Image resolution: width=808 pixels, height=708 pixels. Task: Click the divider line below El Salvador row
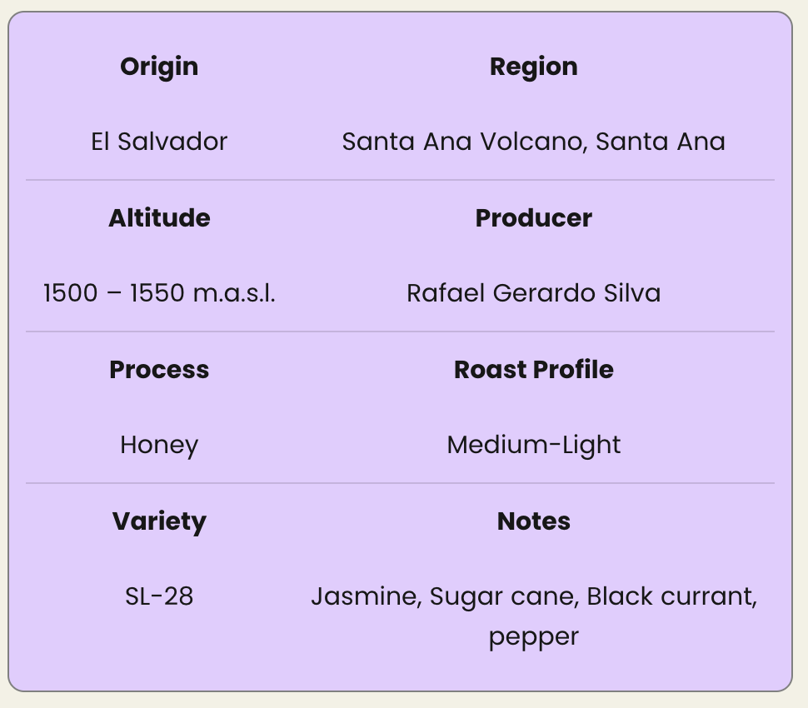coord(400,180)
